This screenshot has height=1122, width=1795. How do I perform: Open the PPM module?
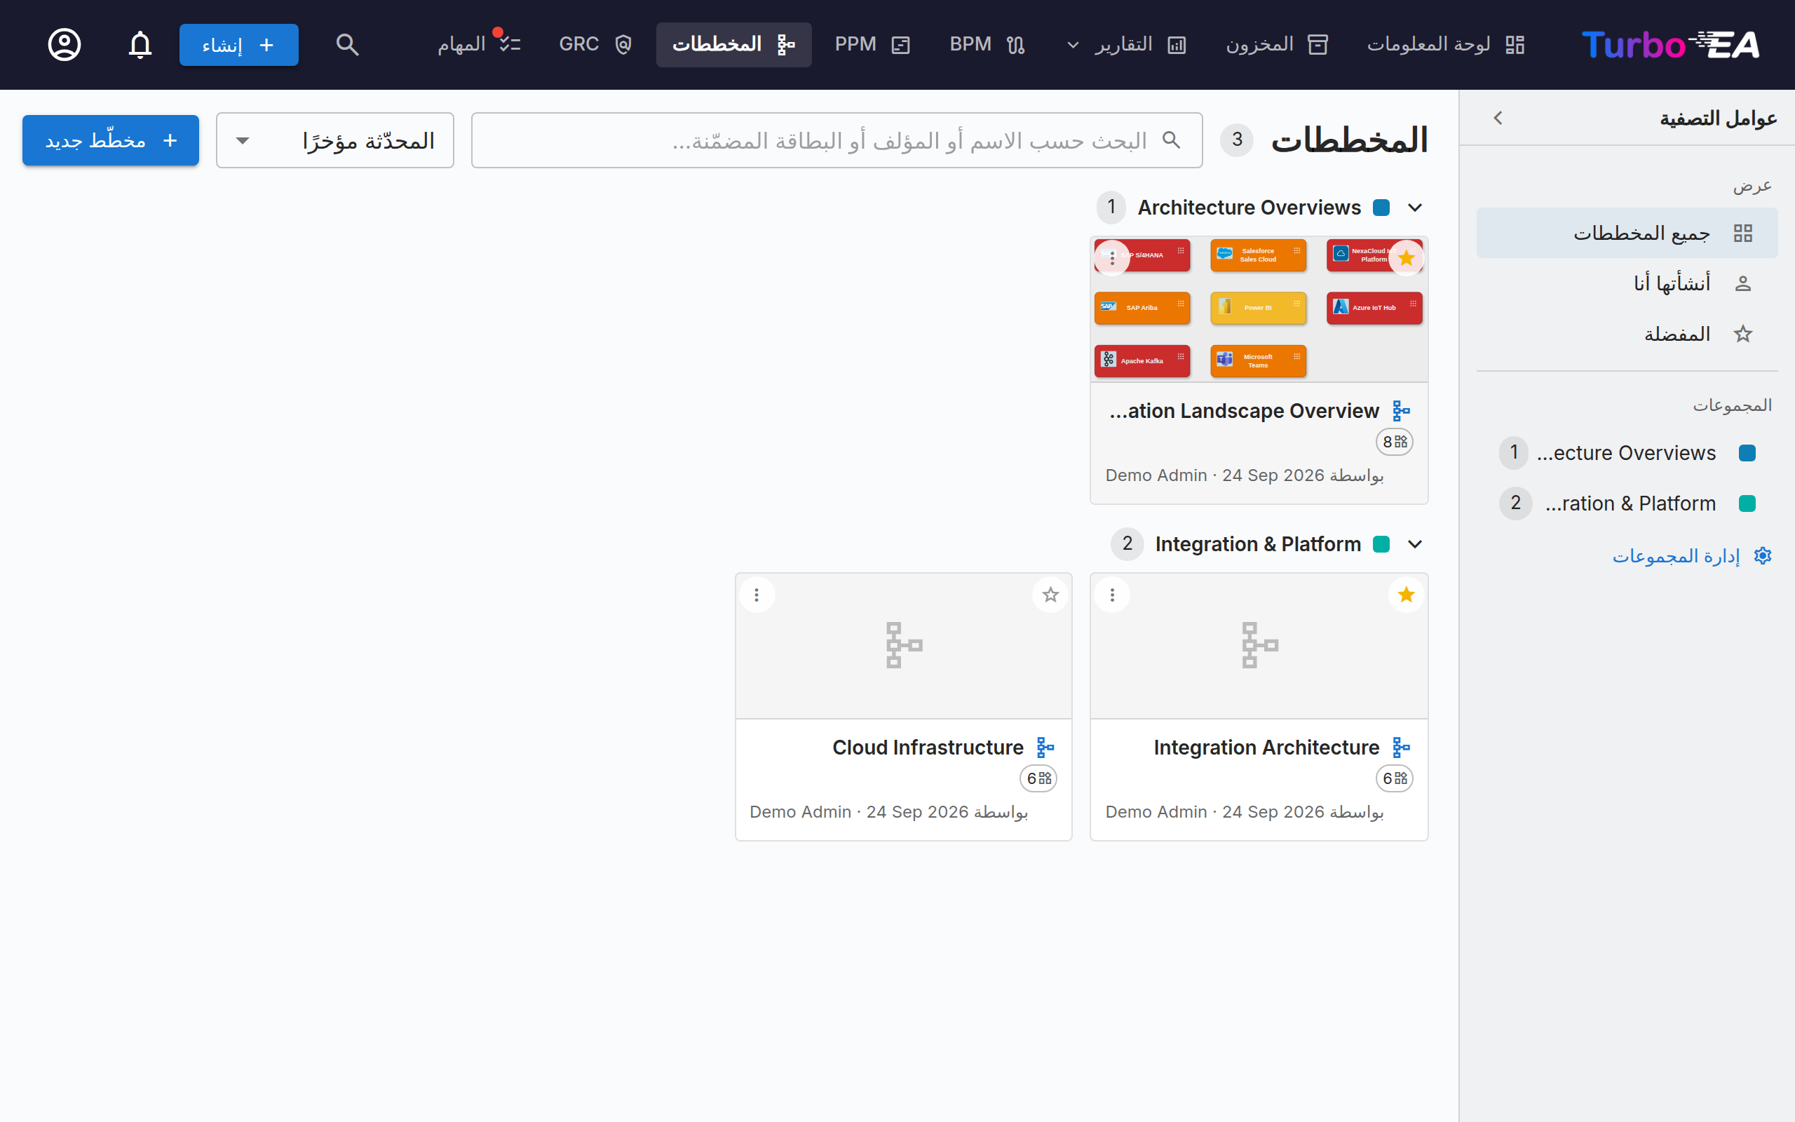tap(872, 44)
